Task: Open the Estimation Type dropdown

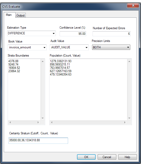Action: (31, 33)
